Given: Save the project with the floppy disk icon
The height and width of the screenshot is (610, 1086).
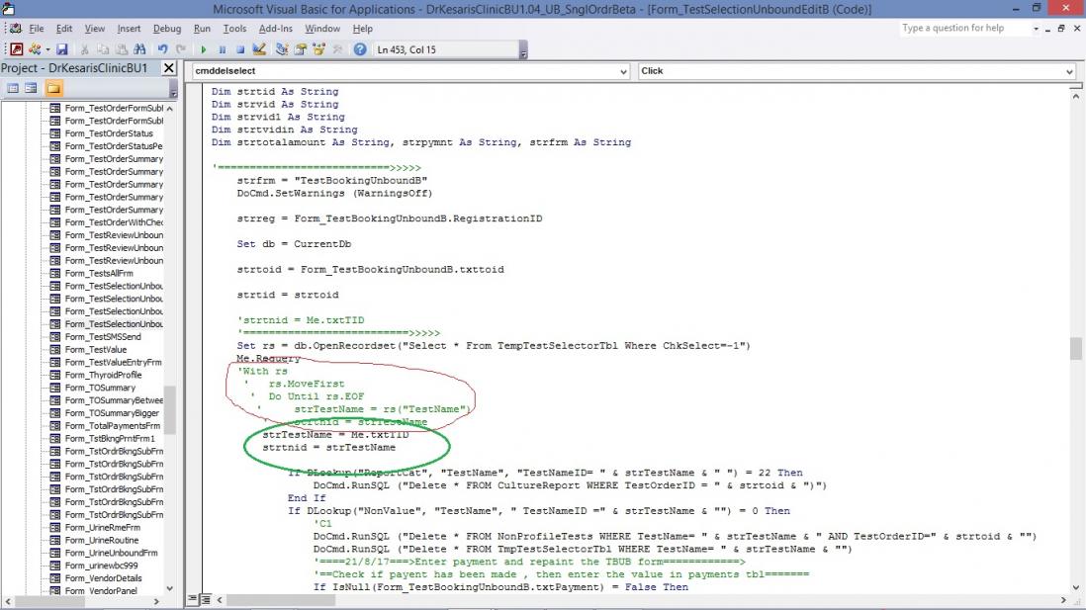Looking at the screenshot, I should click(x=62, y=49).
